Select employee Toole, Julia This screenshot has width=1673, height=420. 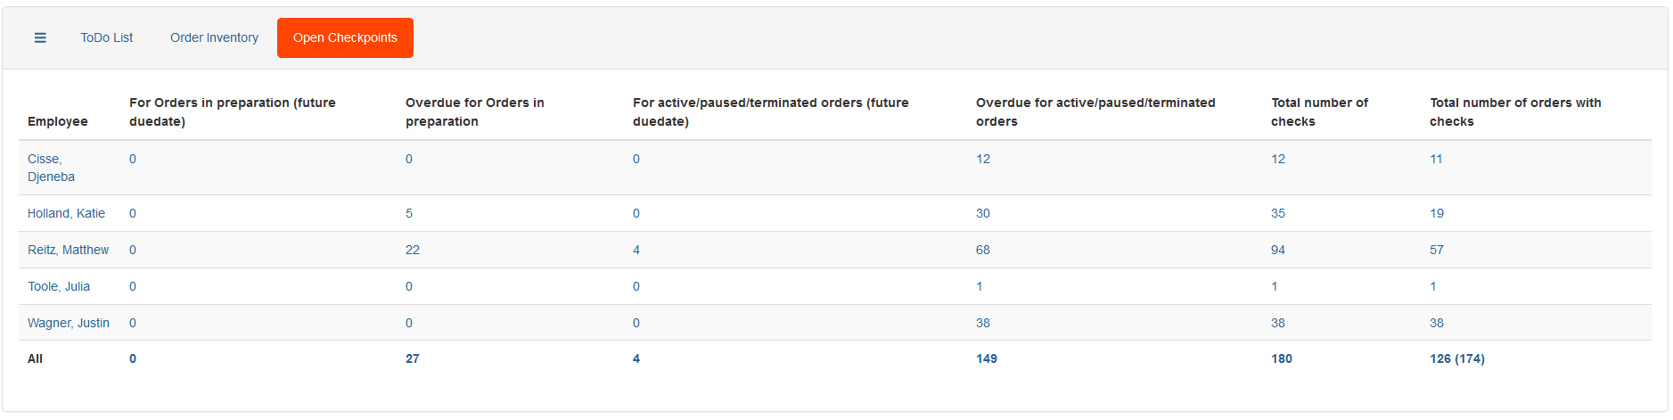(x=59, y=286)
